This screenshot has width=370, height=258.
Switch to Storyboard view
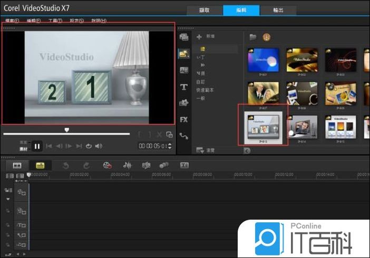[x=17, y=166]
